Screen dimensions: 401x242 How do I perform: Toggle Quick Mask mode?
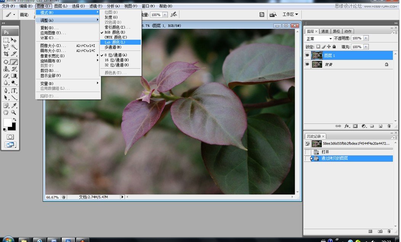click(x=10, y=137)
